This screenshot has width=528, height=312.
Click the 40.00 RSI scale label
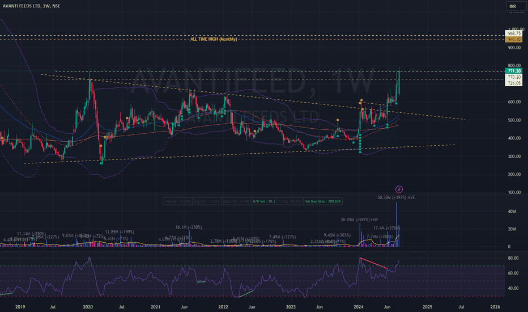(x=513, y=288)
